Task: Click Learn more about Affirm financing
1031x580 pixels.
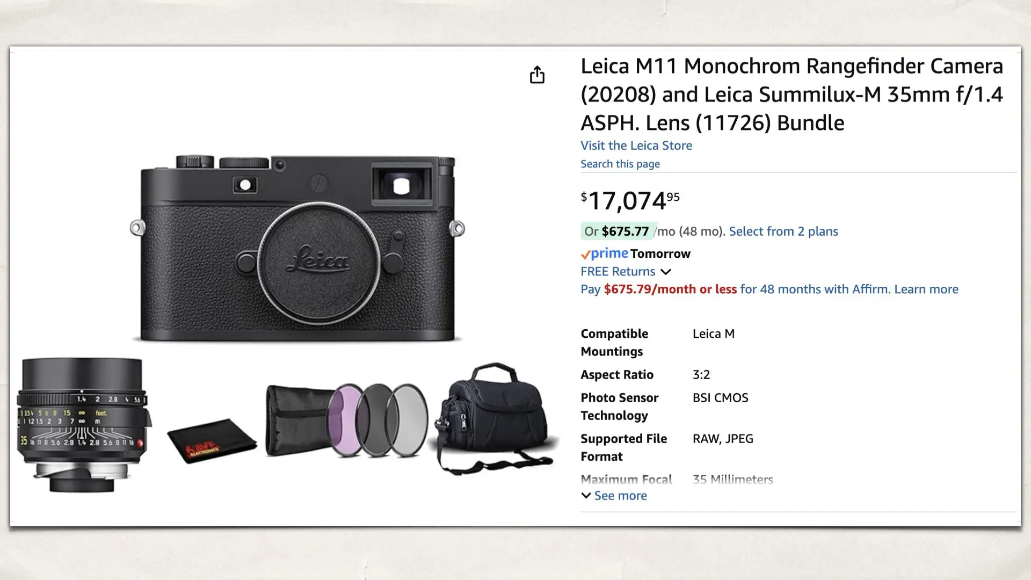Action: [x=926, y=289]
